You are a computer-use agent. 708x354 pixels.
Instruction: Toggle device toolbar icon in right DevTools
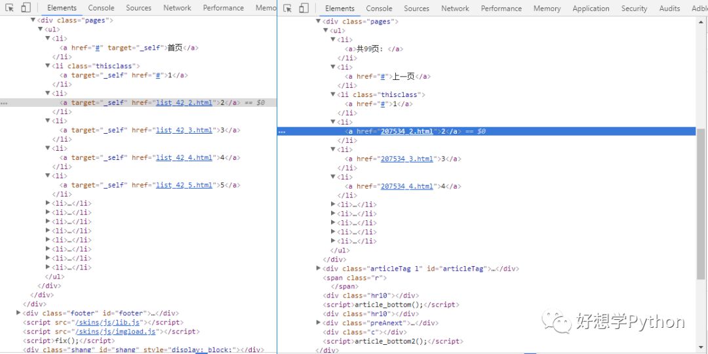(304, 8)
